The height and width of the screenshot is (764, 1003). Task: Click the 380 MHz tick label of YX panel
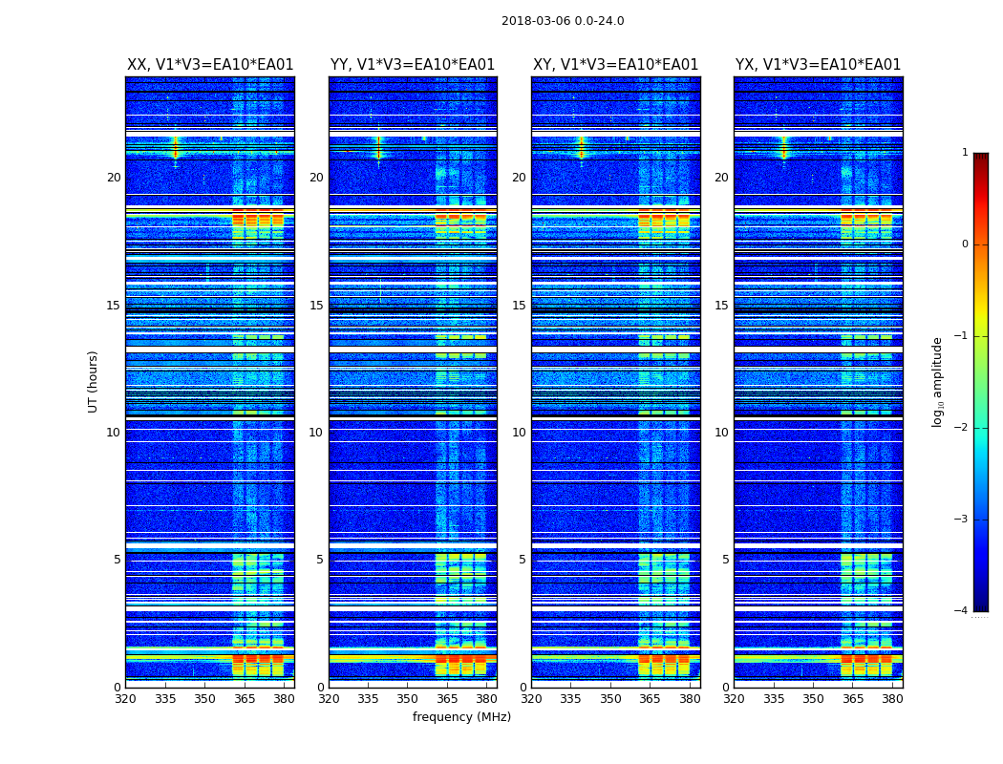892,699
